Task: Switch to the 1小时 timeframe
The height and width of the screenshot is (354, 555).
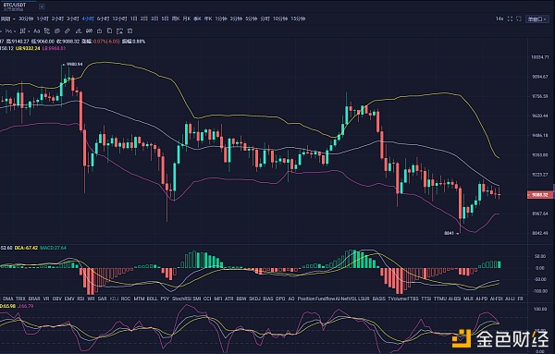Action: tap(43, 18)
